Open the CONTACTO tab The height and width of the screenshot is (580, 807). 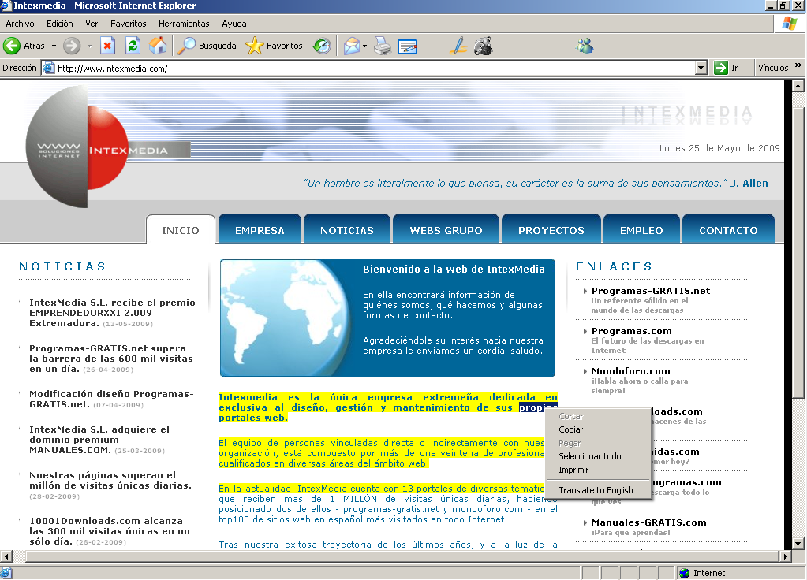[728, 229]
